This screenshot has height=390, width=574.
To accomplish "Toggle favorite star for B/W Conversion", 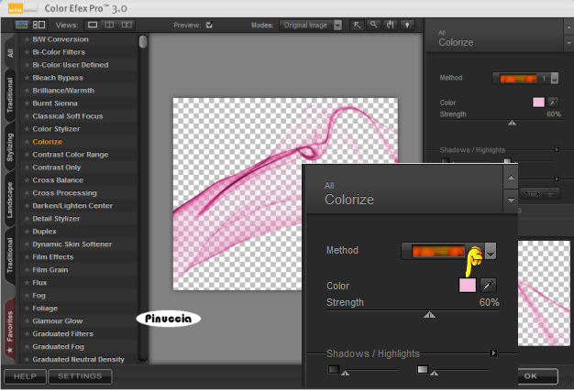I will (x=27, y=39).
